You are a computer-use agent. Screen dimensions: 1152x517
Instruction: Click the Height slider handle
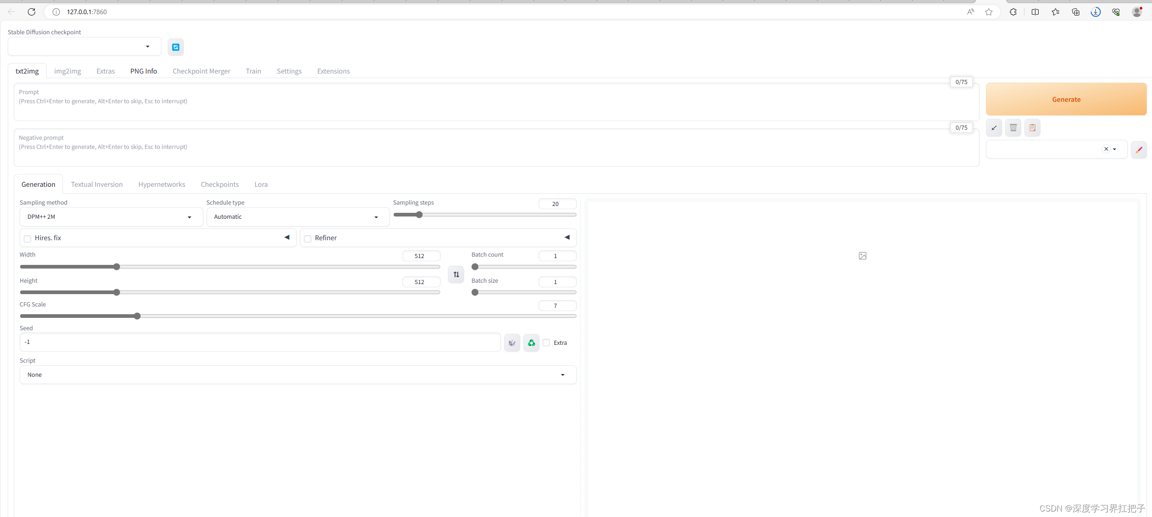click(x=117, y=292)
